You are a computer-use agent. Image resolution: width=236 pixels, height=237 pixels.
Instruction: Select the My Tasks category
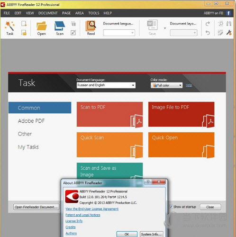28,147
